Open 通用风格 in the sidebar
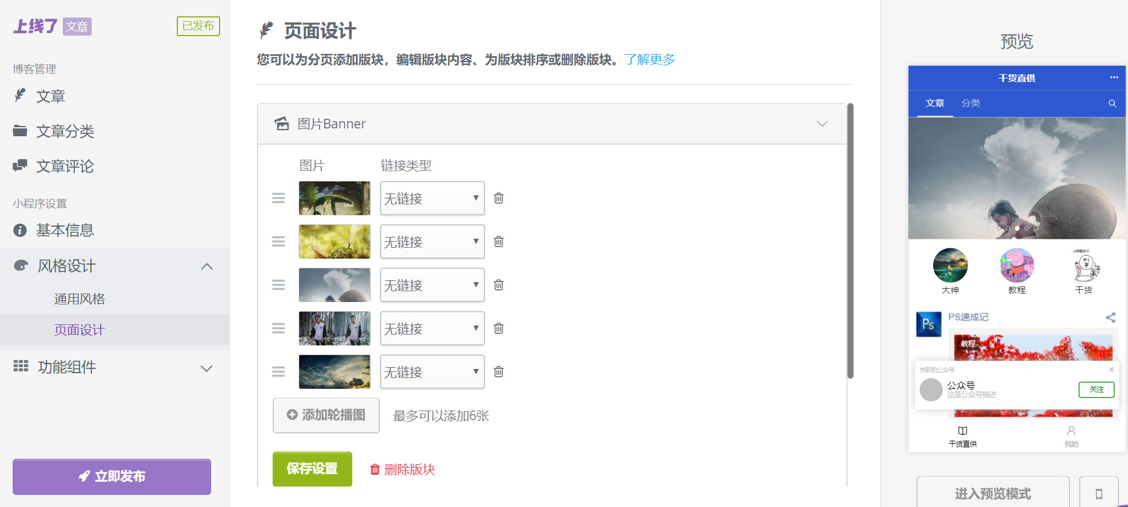The image size is (1128, 507). [x=80, y=299]
